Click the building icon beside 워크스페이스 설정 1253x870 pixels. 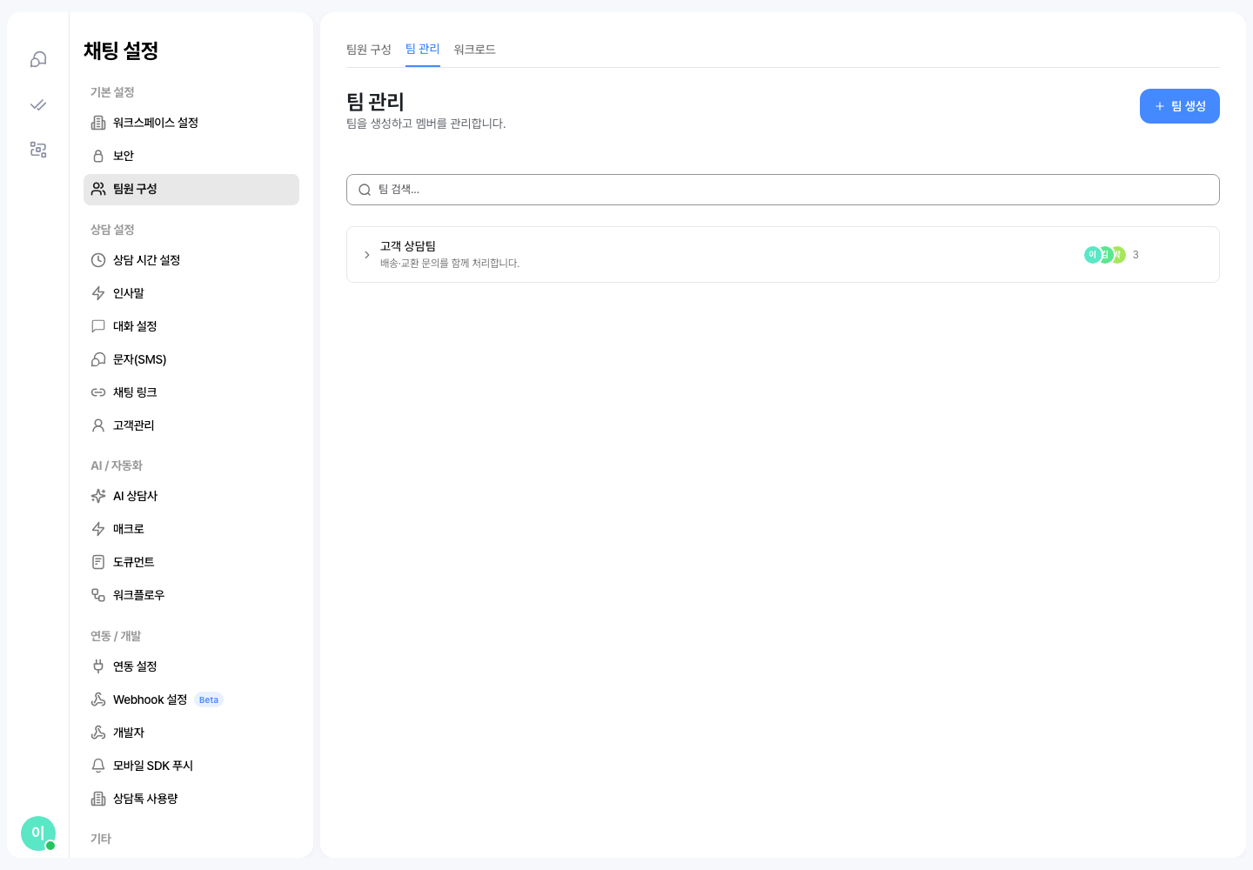98,123
